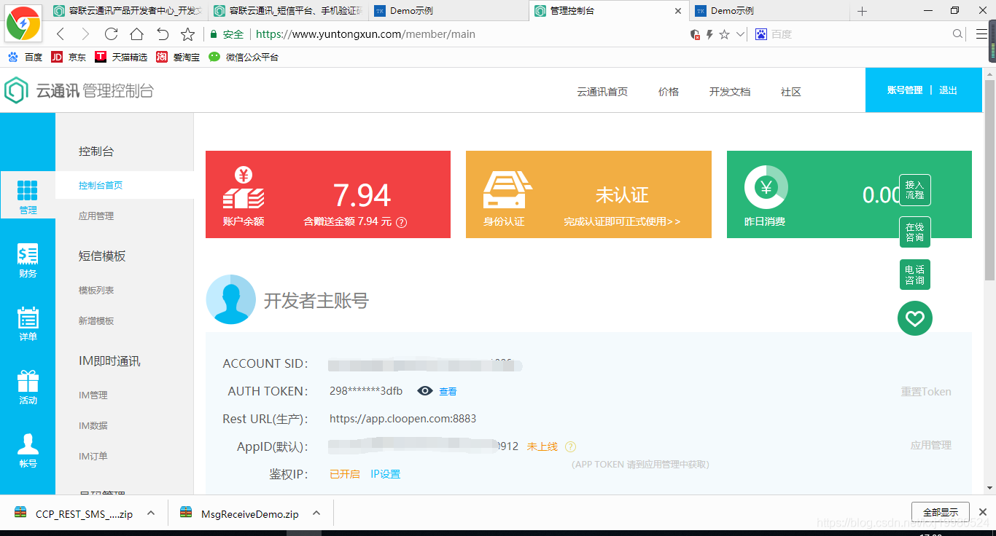The width and height of the screenshot is (996, 536).
Task: Go to browser home page icon
Action: pos(136,34)
